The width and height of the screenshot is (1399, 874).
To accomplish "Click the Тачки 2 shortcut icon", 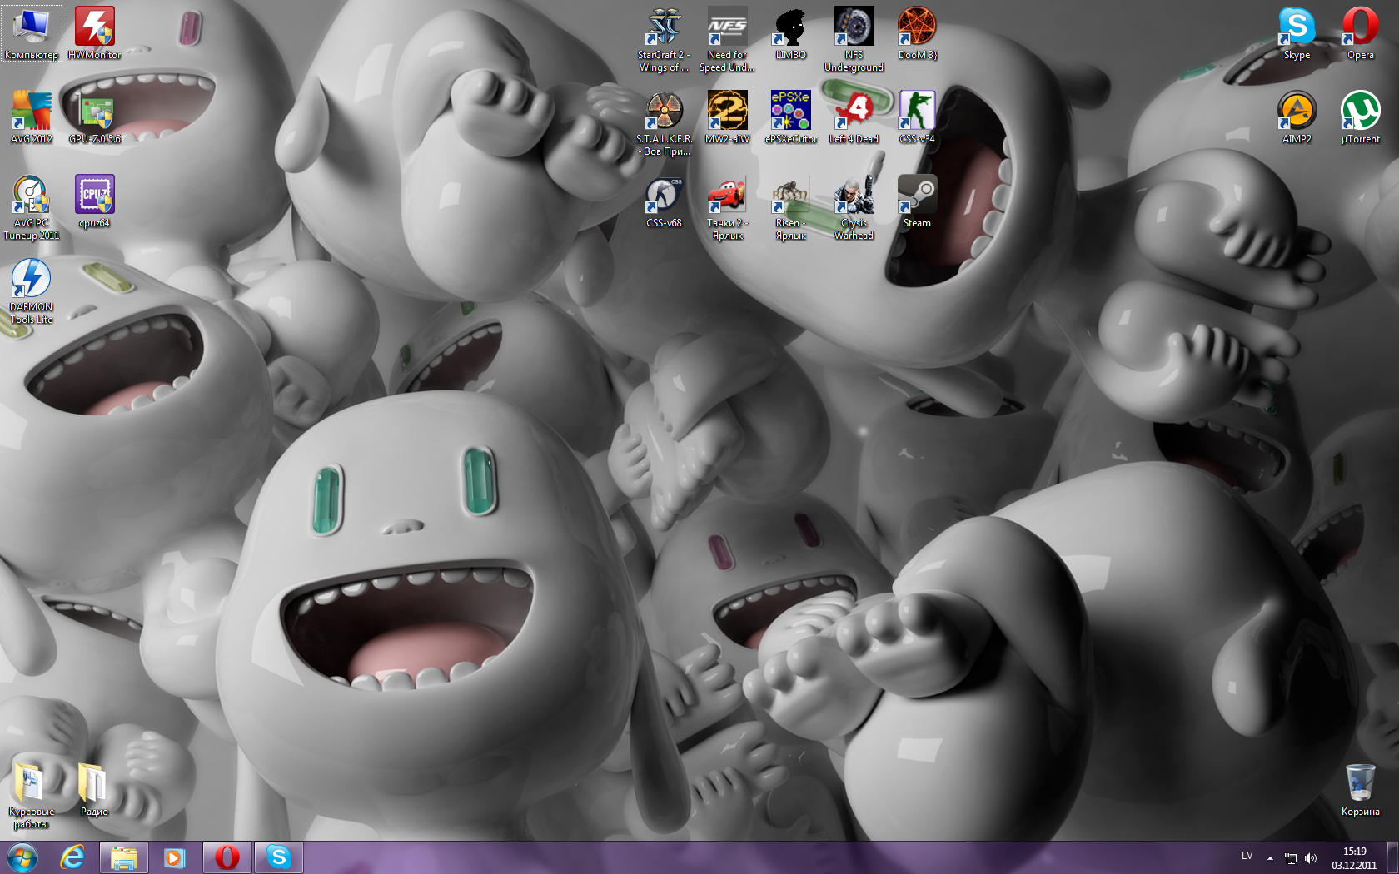I will (727, 207).
